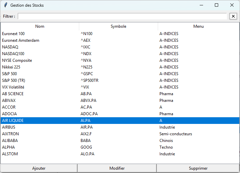Sort the list by the Nom column header
Screen dimensions: 240x173
point(40,26)
